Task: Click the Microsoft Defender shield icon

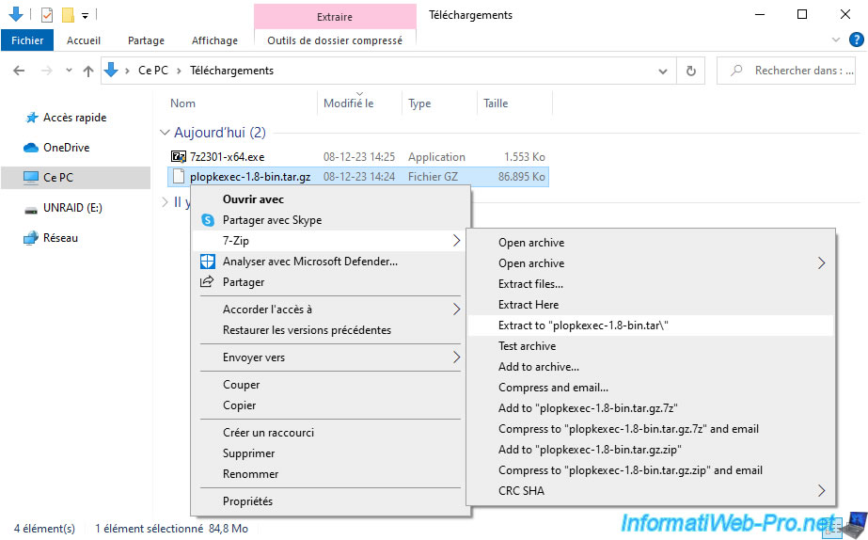Action: (x=208, y=262)
